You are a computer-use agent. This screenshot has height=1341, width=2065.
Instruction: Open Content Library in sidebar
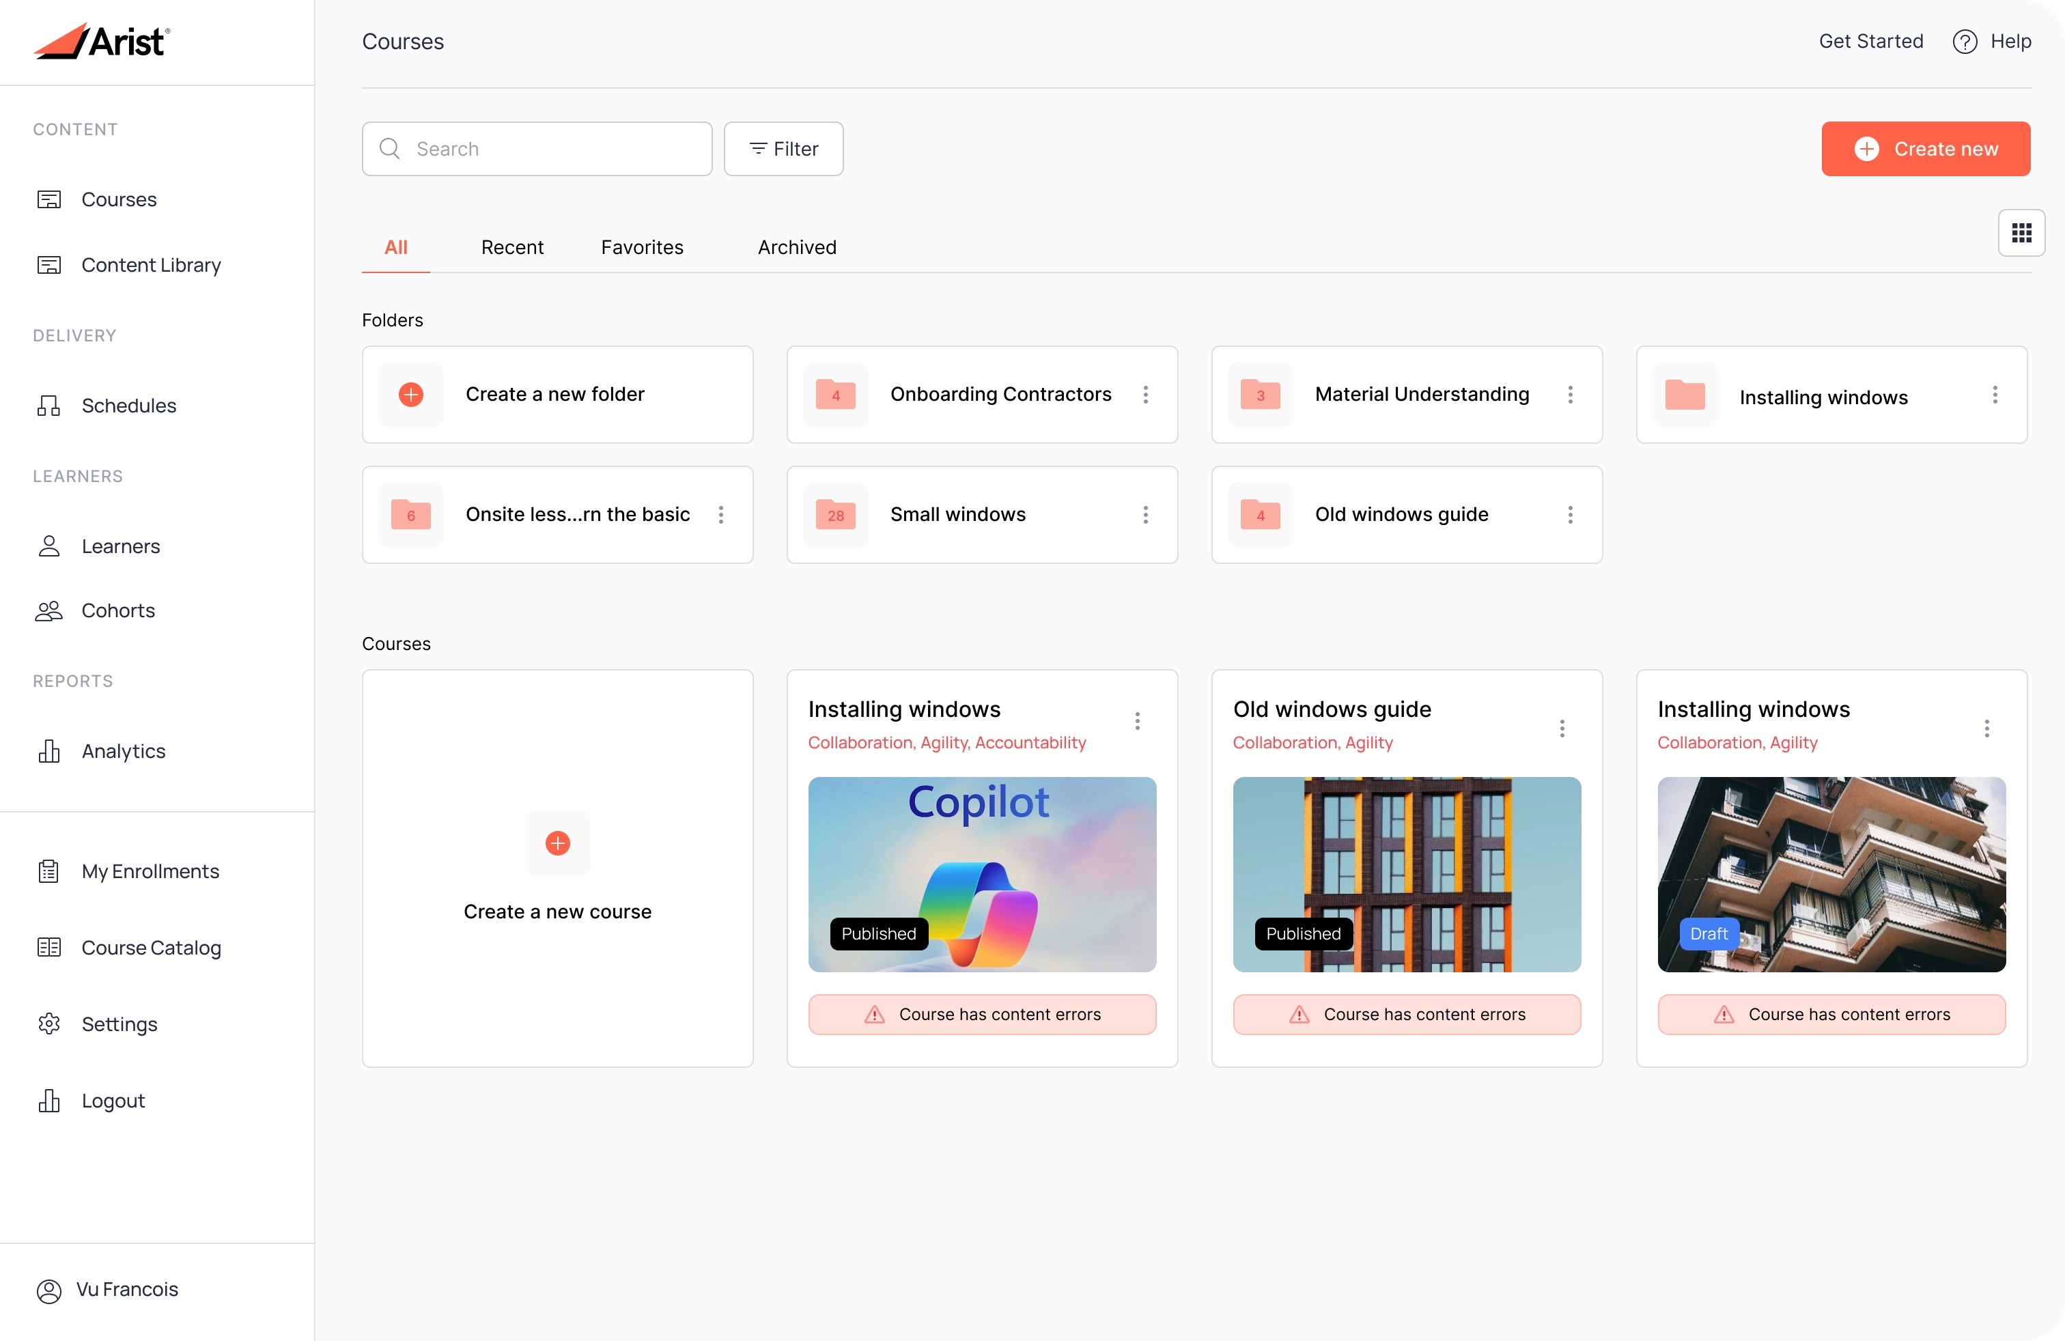point(150,264)
